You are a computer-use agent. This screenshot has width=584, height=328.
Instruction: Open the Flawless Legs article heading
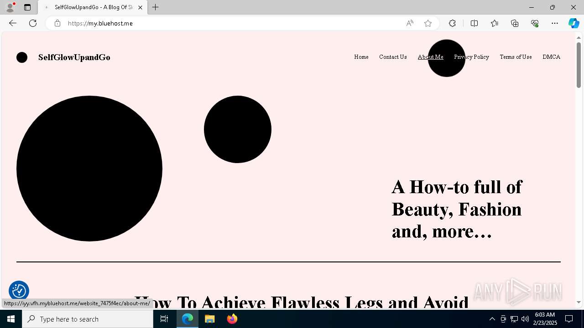(x=301, y=302)
